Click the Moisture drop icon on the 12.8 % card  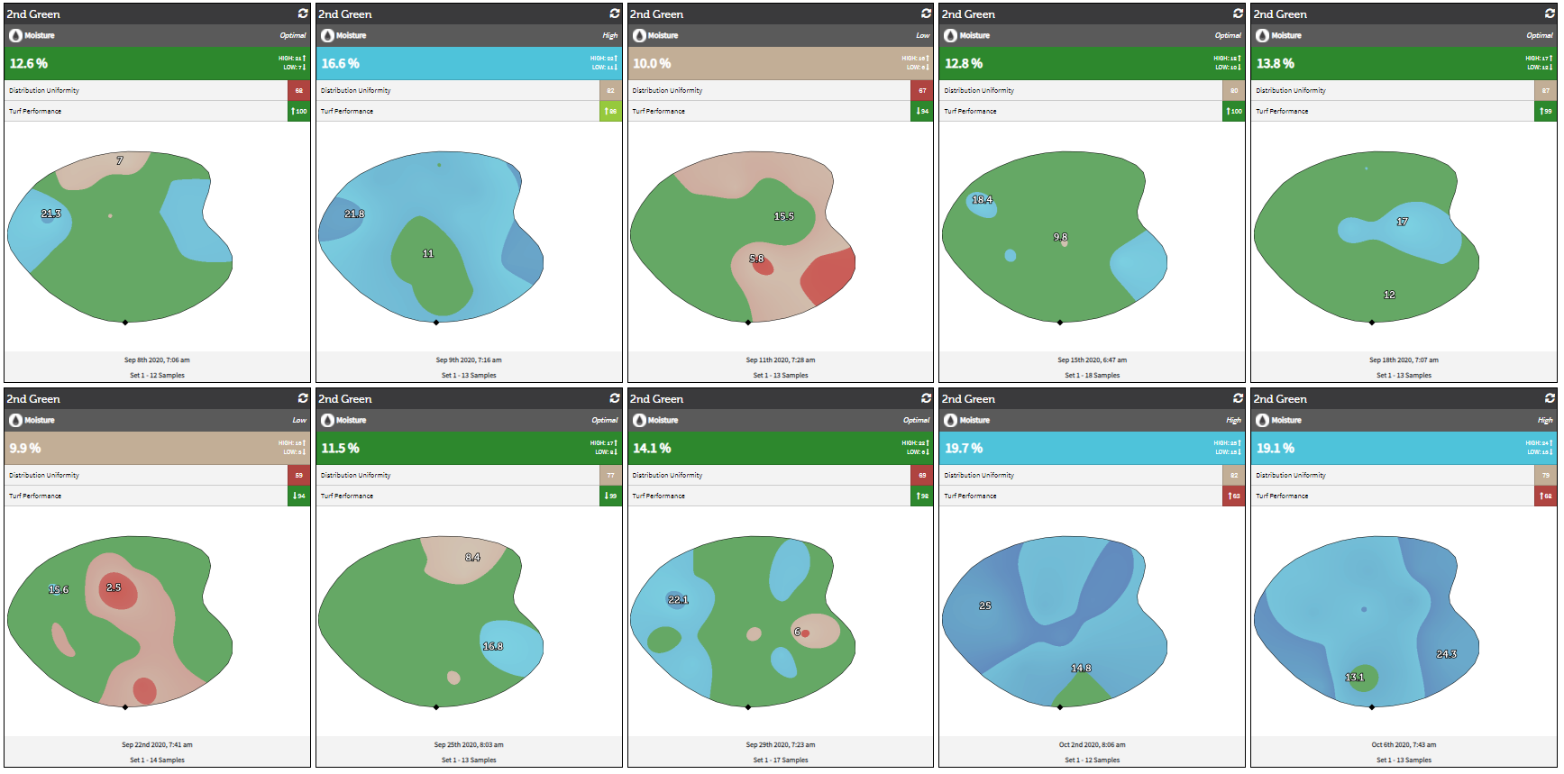click(x=951, y=35)
